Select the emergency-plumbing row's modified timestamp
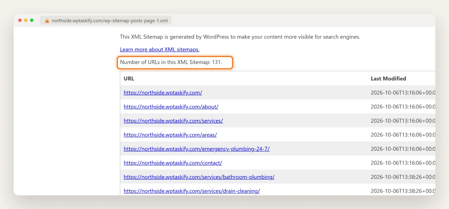This screenshot has width=449, height=209. click(403, 149)
